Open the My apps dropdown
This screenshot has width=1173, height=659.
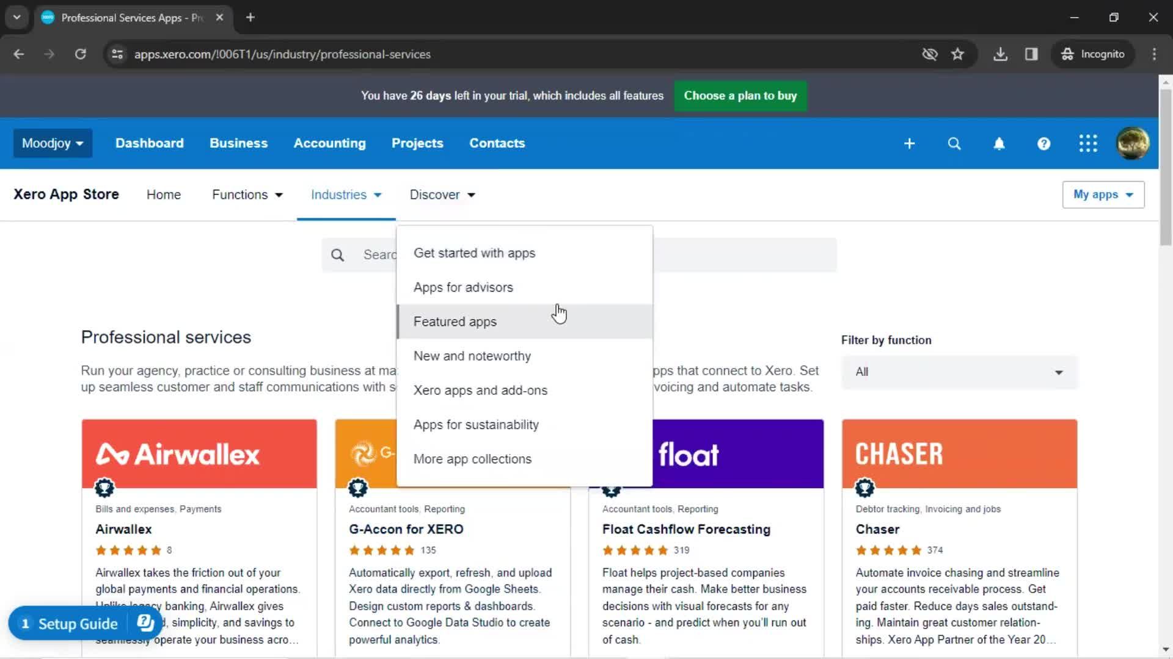click(1103, 195)
